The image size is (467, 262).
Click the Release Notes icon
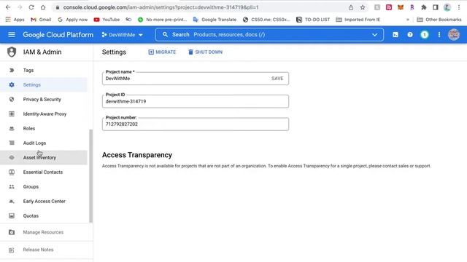pyautogui.click(x=12, y=250)
